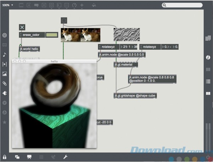Click the search field in top toolbar

click(185, 5)
